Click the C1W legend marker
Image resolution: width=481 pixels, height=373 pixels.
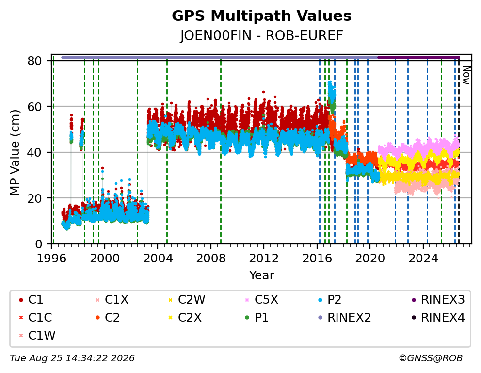tap(21, 336)
